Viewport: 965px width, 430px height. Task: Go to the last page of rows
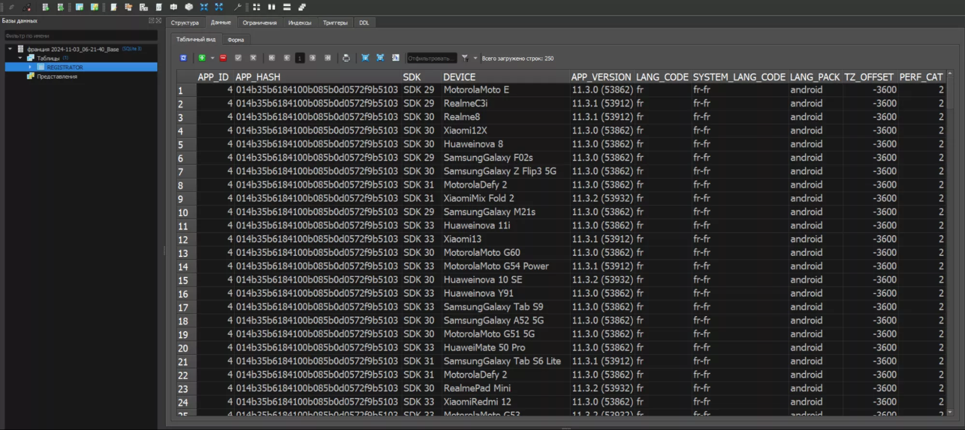(x=327, y=58)
